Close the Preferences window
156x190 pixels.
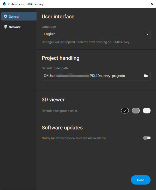coord(152,4)
